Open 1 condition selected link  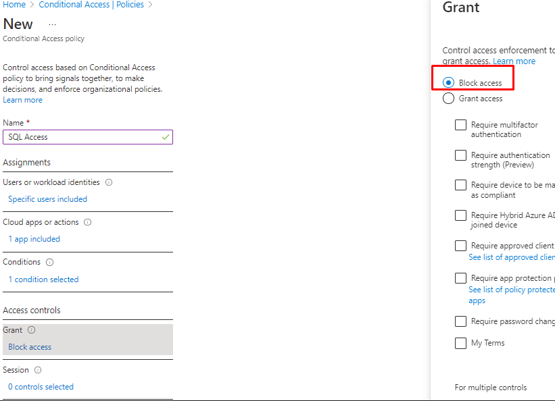(43, 279)
